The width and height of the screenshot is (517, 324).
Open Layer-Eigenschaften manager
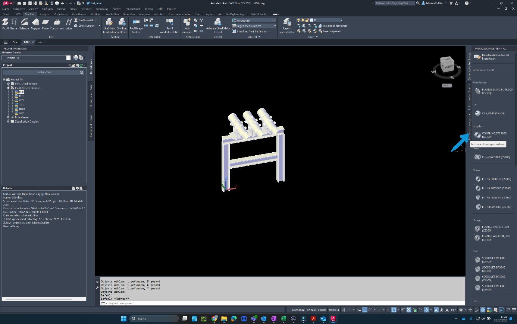point(286,26)
